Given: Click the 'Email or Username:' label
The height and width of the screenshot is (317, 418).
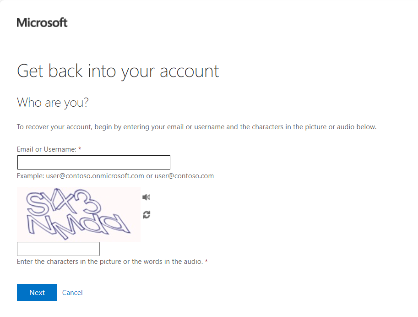Looking at the screenshot, I should pyautogui.click(x=47, y=149).
